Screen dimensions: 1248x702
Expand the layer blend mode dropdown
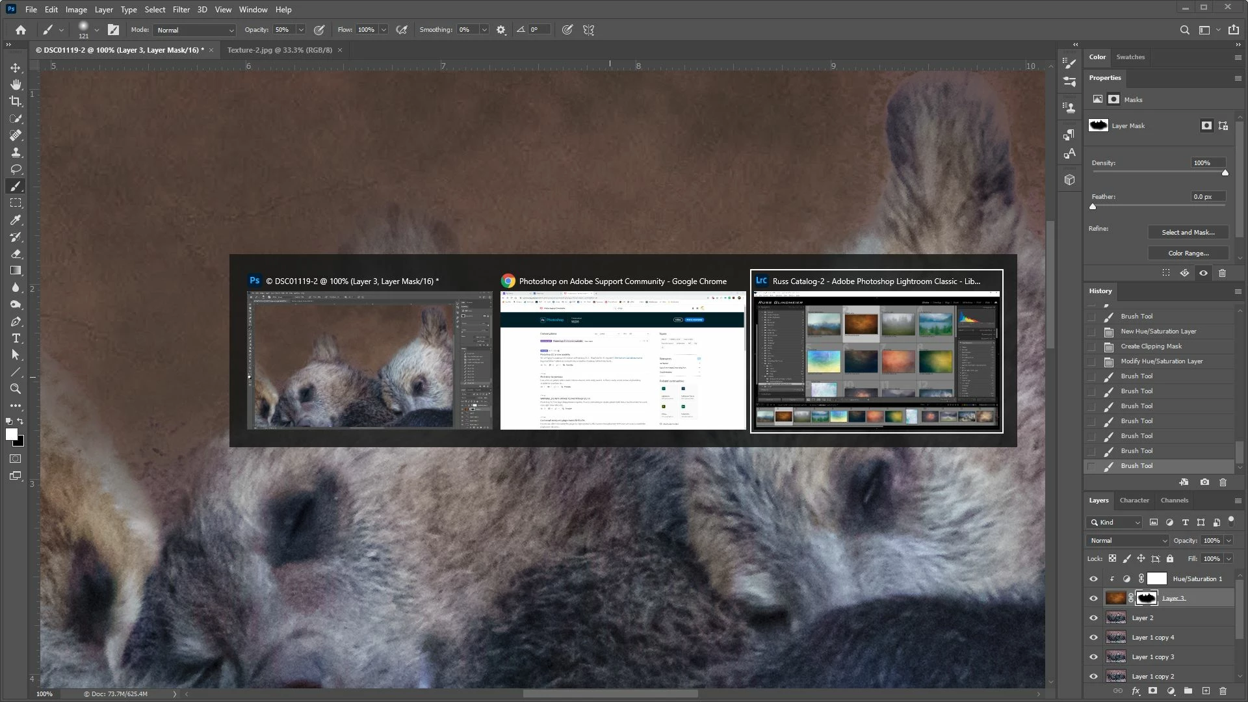coord(1128,541)
